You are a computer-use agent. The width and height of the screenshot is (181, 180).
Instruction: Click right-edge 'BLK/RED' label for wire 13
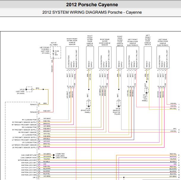173,171
